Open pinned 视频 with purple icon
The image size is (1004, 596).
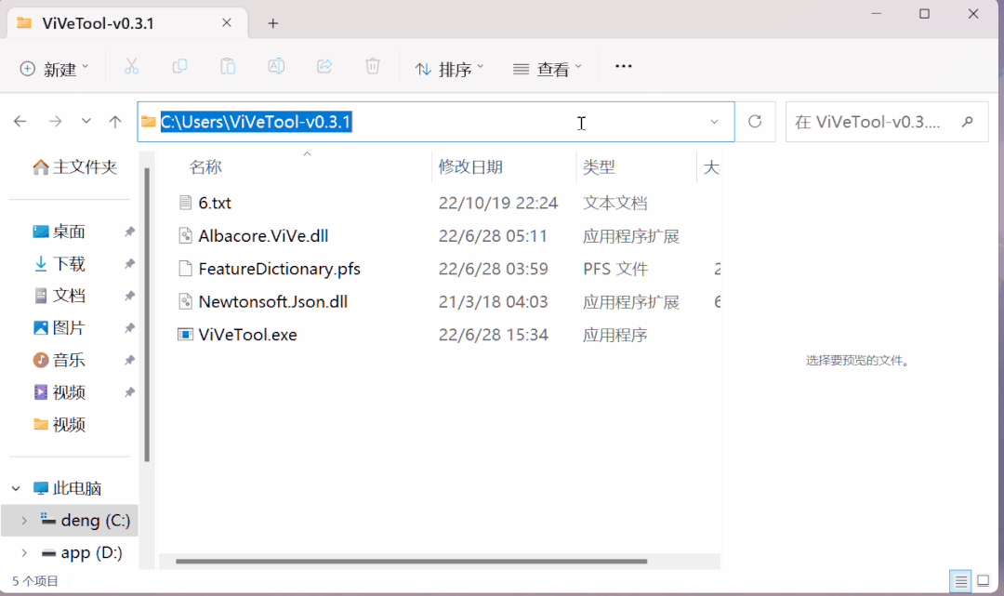click(x=59, y=391)
